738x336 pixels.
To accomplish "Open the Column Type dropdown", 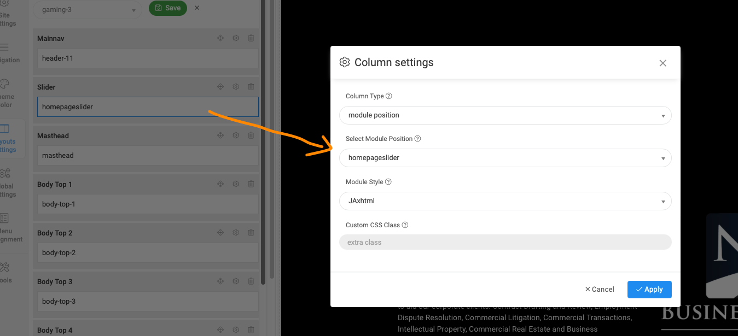I will [x=505, y=115].
